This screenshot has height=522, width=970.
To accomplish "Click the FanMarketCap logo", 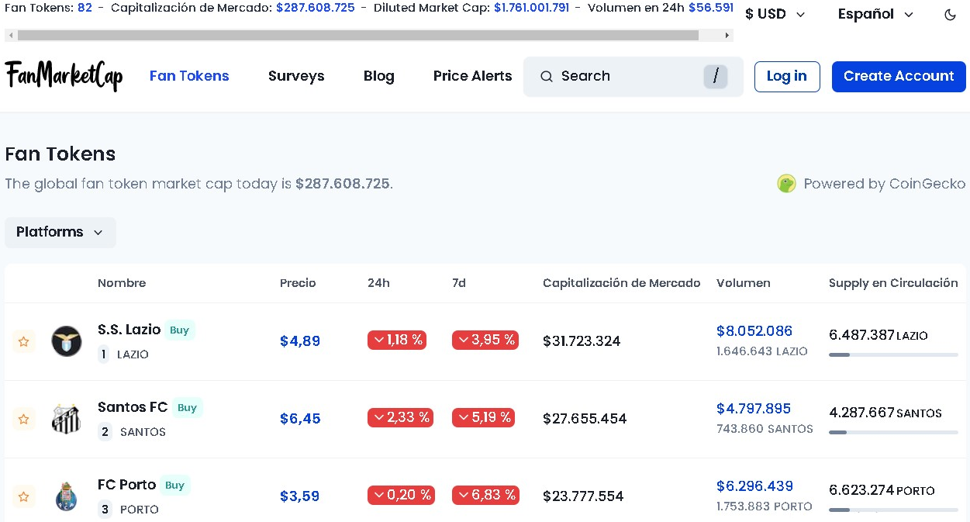I will [x=64, y=76].
